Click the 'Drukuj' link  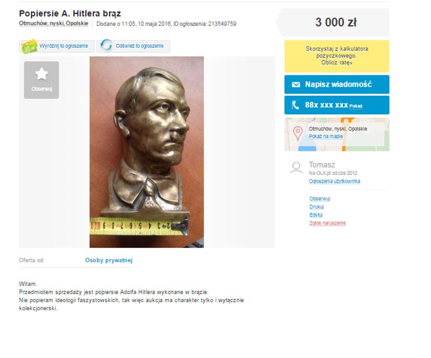click(x=317, y=207)
